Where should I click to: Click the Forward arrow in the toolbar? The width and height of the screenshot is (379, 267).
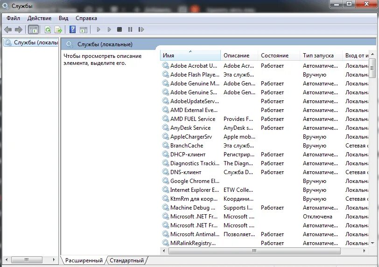pyautogui.click(x=19, y=29)
